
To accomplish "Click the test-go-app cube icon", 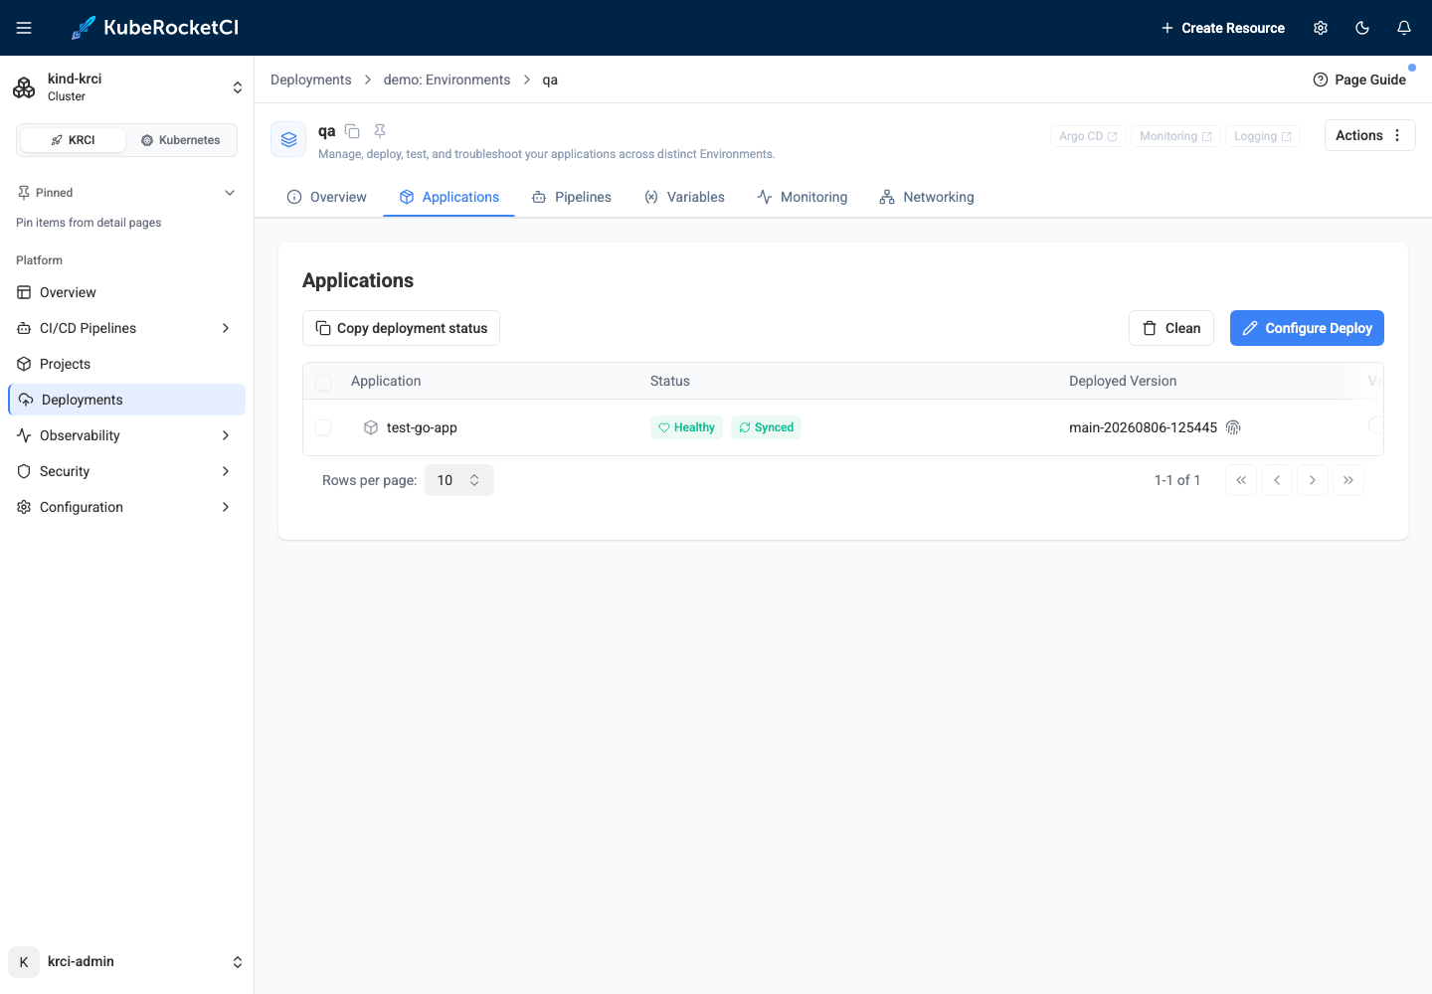I will 371,427.
